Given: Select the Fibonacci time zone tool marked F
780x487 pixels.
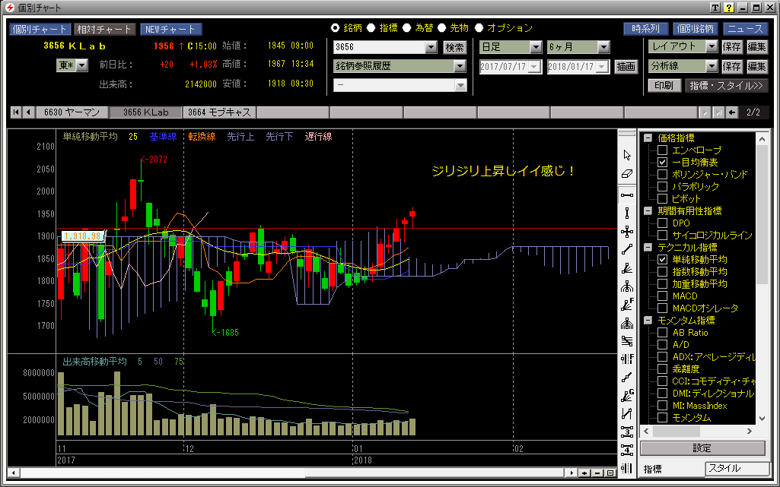Looking at the screenshot, I should (627, 359).
